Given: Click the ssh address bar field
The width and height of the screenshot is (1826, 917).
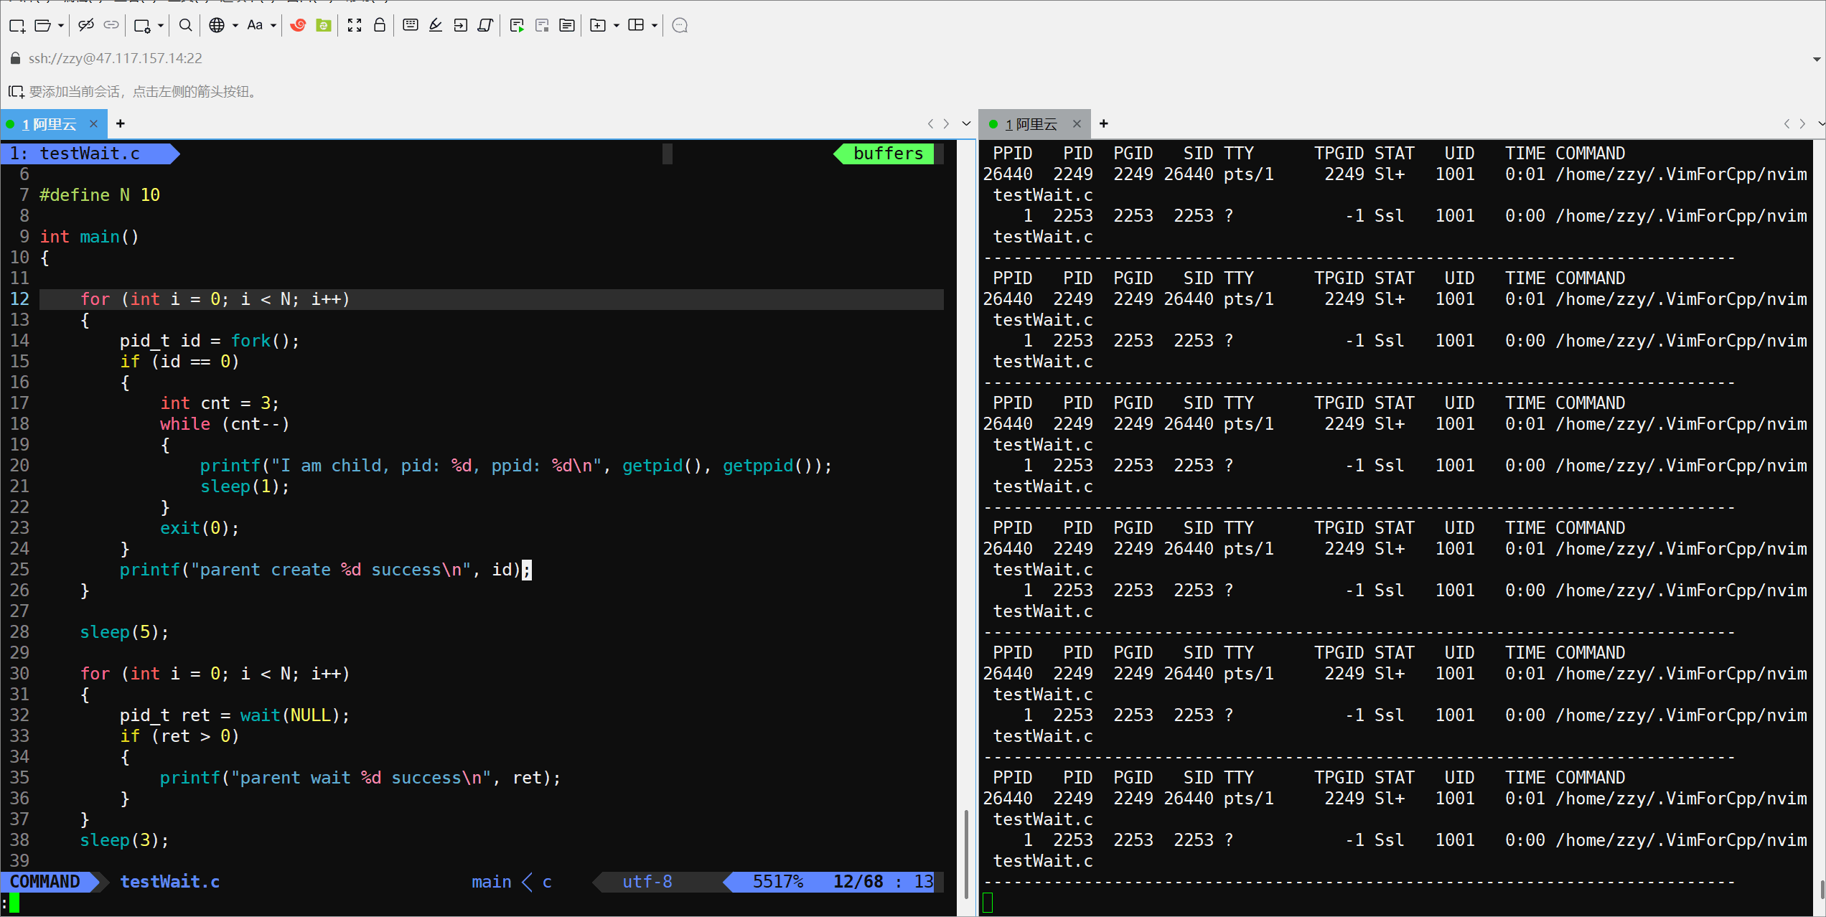Looking at the screenshot, I should click(x=115, y=58).
